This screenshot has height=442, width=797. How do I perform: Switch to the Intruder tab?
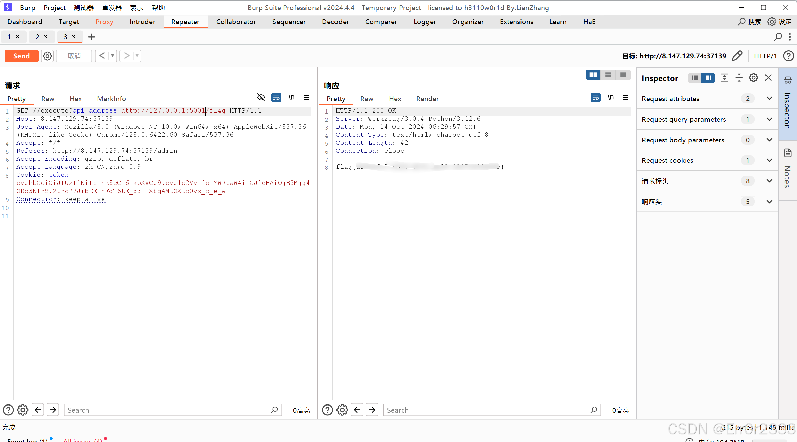pyautogui.click(x=142, y=22)
